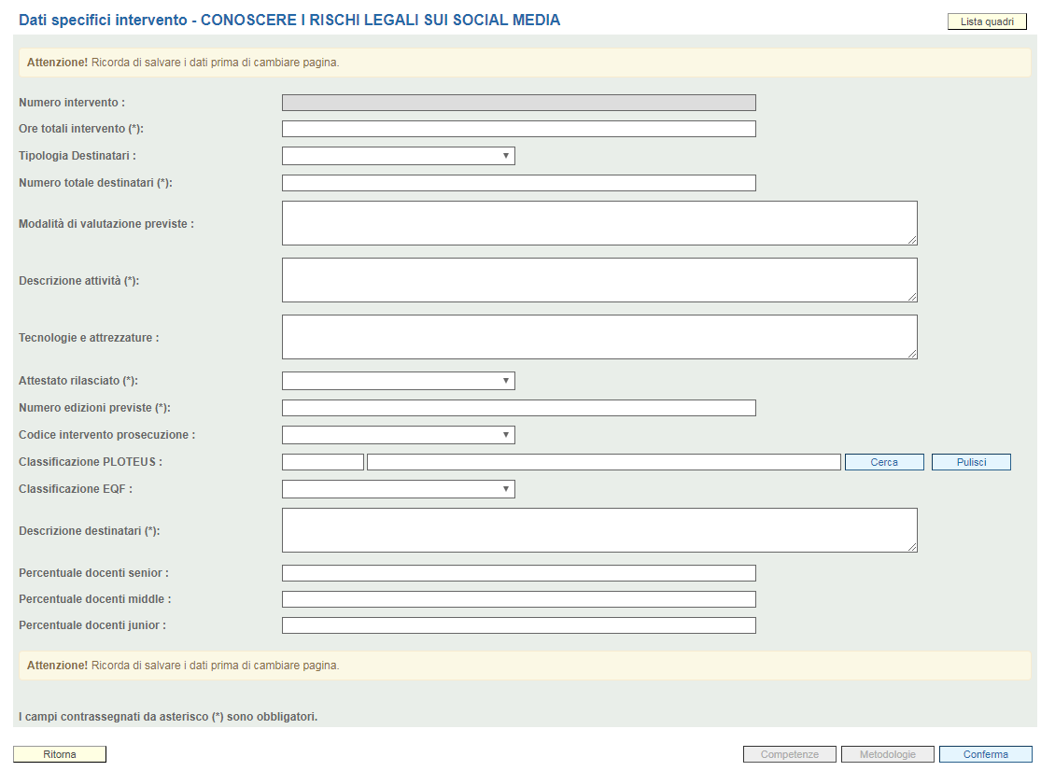The height and width of the screenshot is (771, 1041).
Task: Open Codice intervento prosecuzione dropdown
Action: click(398, 435)
